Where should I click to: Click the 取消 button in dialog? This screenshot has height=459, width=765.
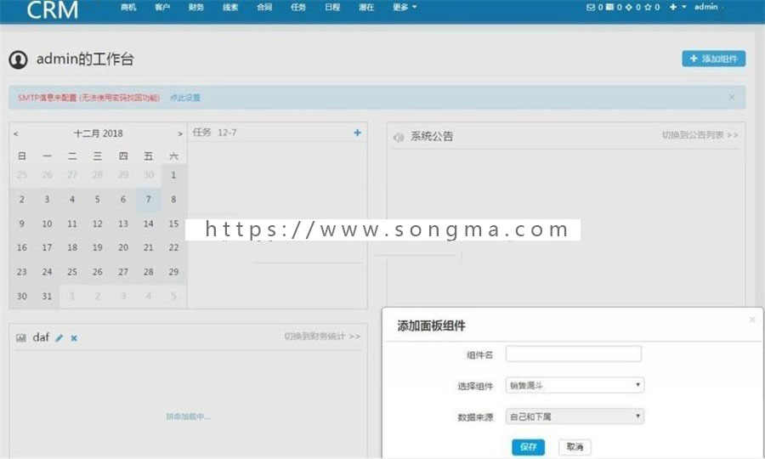click(575, 447)
